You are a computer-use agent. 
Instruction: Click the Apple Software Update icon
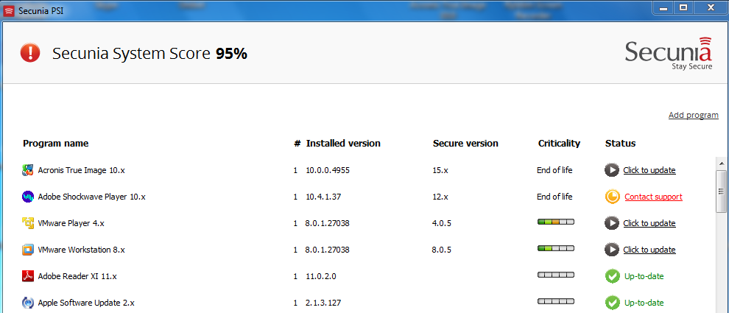click(28, 303)
